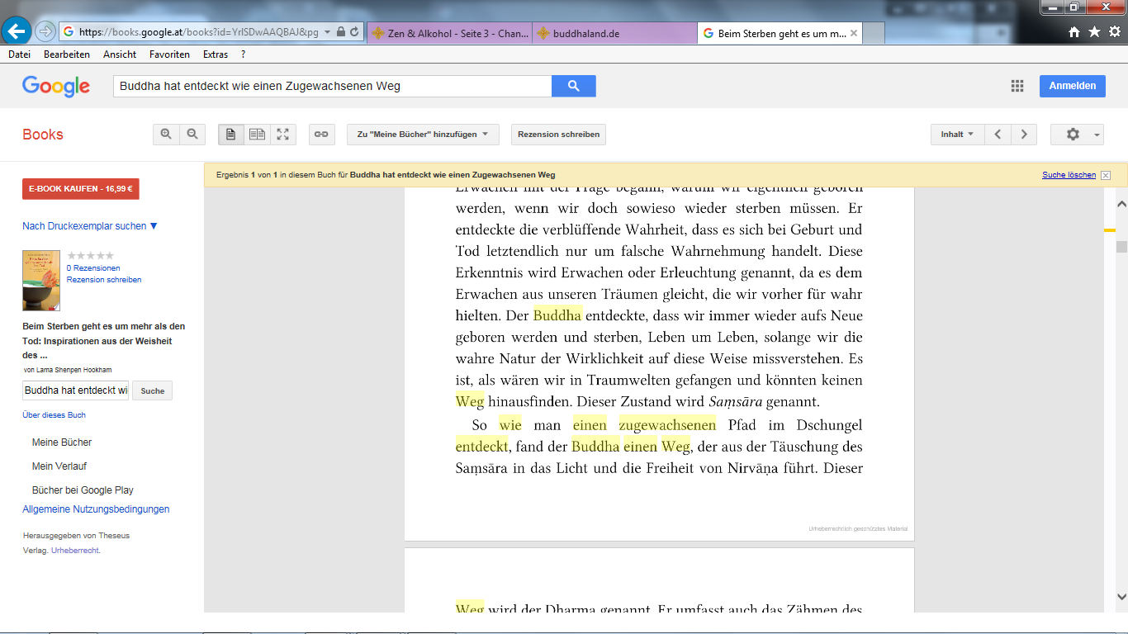Switch to single page view

[231, 134]
